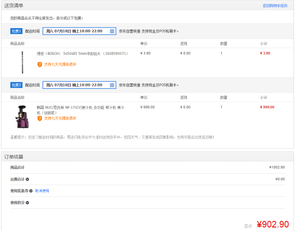The image size is (296, 231).
Task: Open BOSCH 5x50x85 drill bit product name
Action: [82, 54]
